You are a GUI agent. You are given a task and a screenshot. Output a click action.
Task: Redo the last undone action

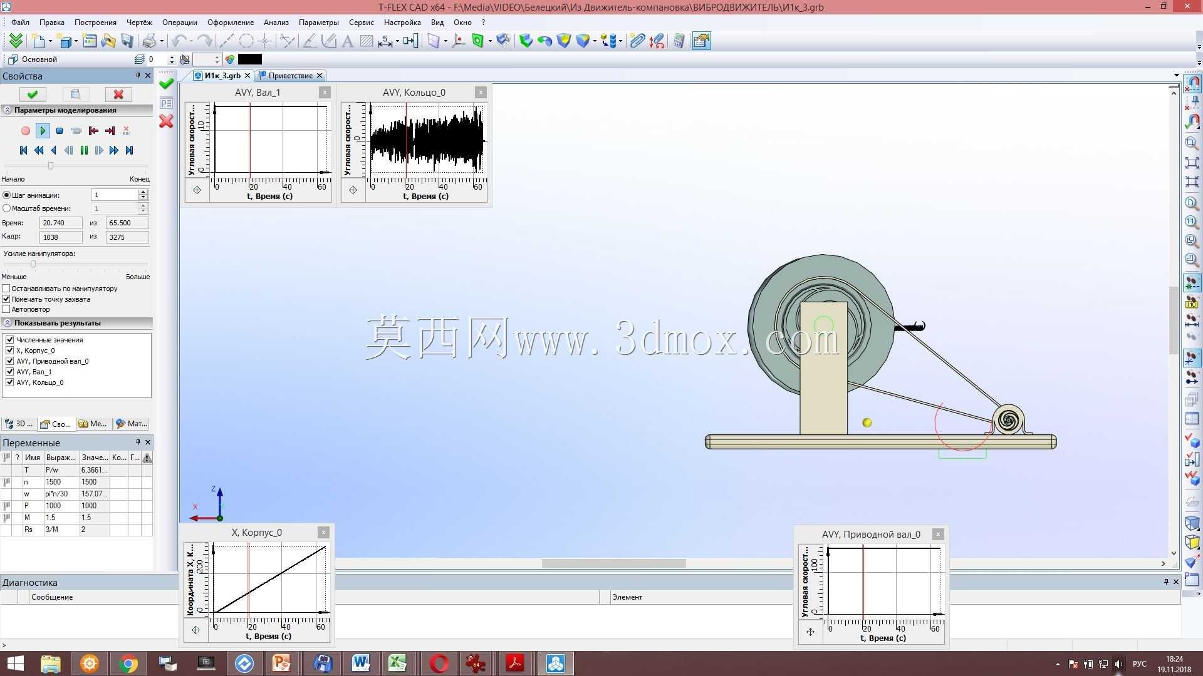tap(204, 41)
